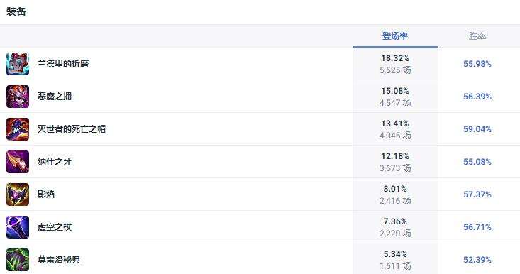Open the 恶魔之拥 item name

coord(55,97)
